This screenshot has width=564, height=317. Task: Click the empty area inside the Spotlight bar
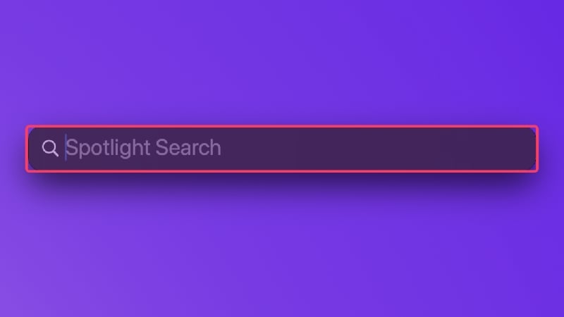(x=378, y=149)
